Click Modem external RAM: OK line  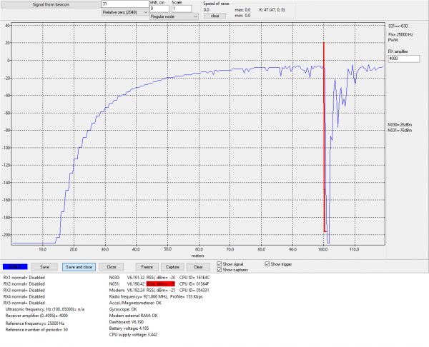[133, 316]
